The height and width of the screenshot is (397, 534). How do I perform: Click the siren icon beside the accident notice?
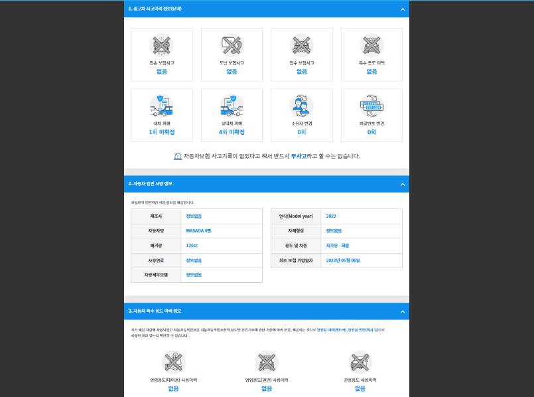tap(178, 156)
